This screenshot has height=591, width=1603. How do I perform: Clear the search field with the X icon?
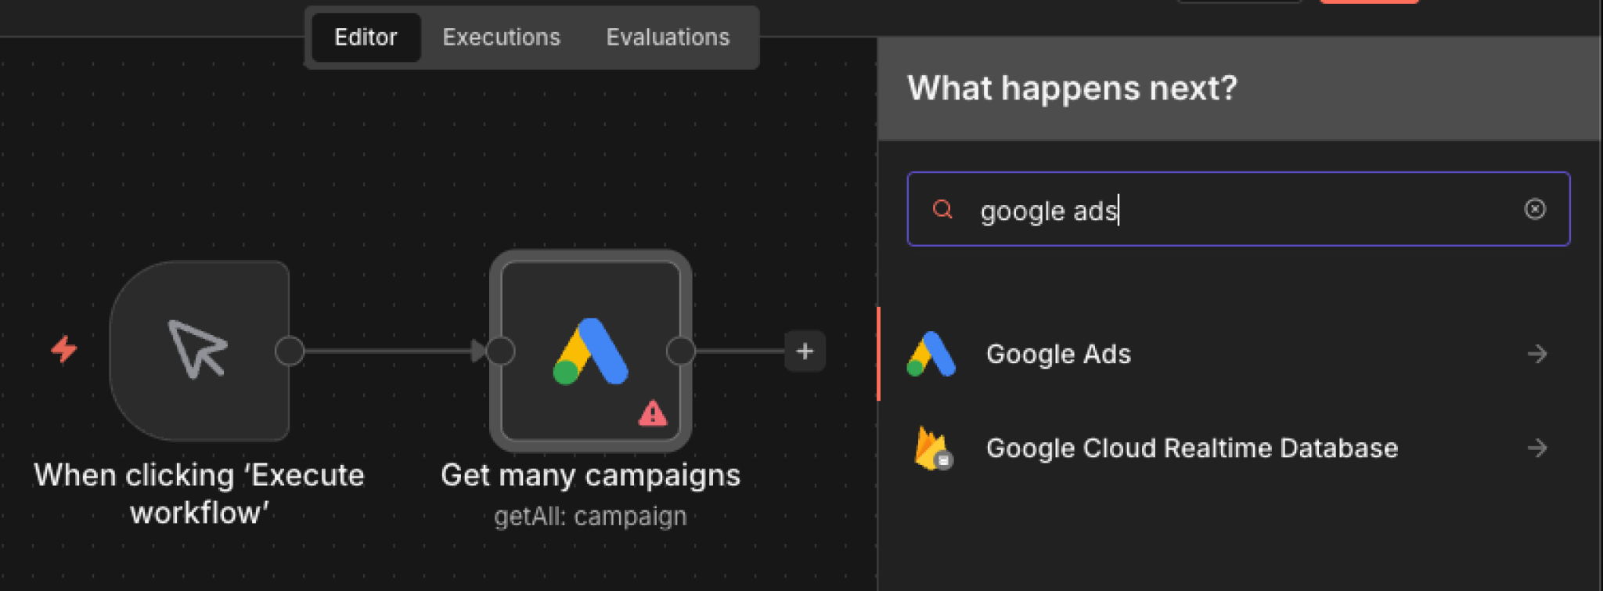click(x=1534, y=209)
